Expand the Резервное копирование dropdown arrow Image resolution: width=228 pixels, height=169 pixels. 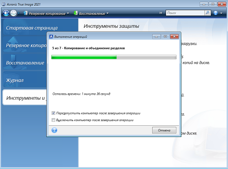(68, 13)
